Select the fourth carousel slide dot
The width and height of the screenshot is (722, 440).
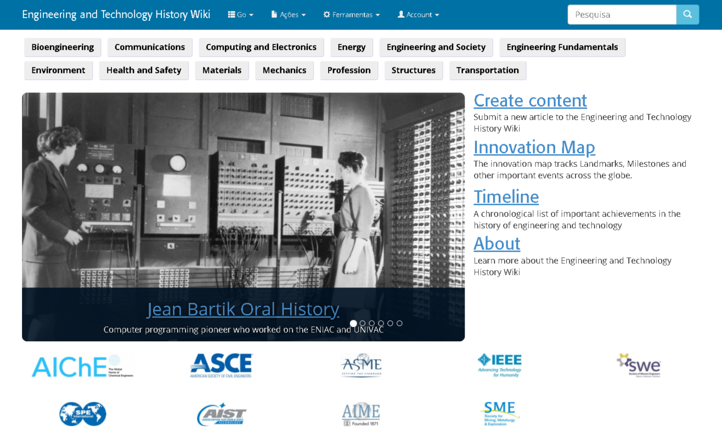click(381, 323)
